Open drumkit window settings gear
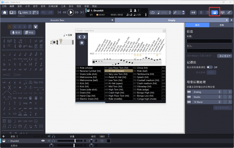The height and width of the screenshot is (148, 234). (x=82, y=43)
